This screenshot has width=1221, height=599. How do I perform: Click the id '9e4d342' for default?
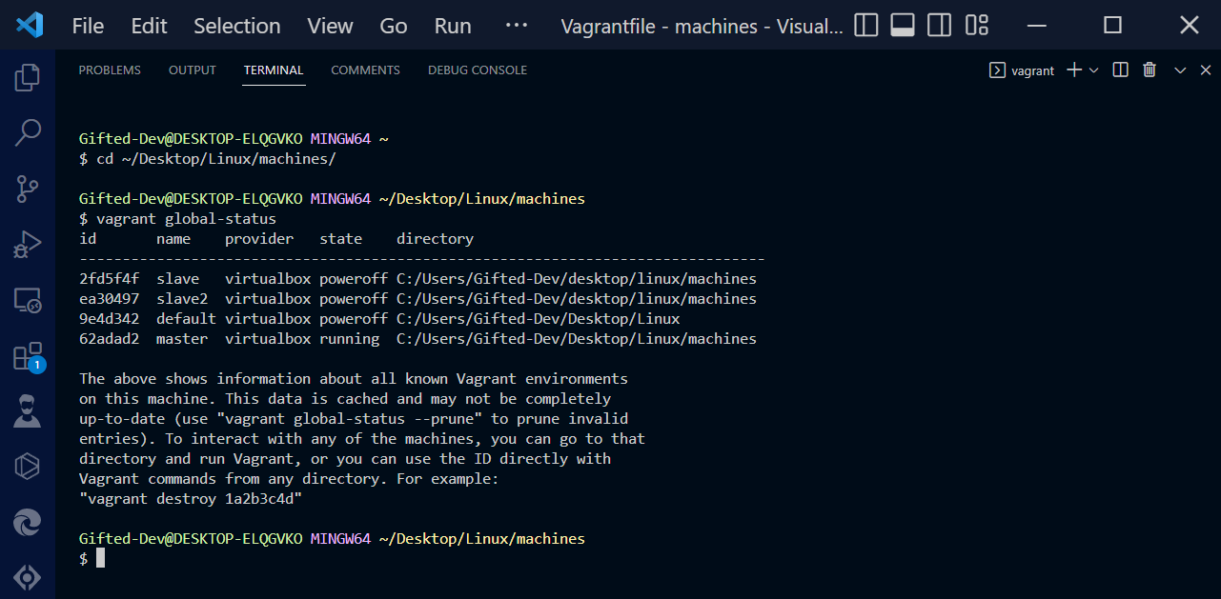pos(109,319)
